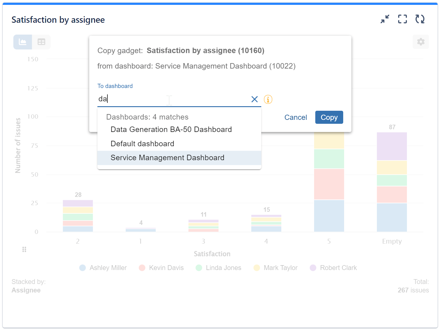The image size is (440, 331).
Task: Select the chart view icon
Action: coord(22,42)
